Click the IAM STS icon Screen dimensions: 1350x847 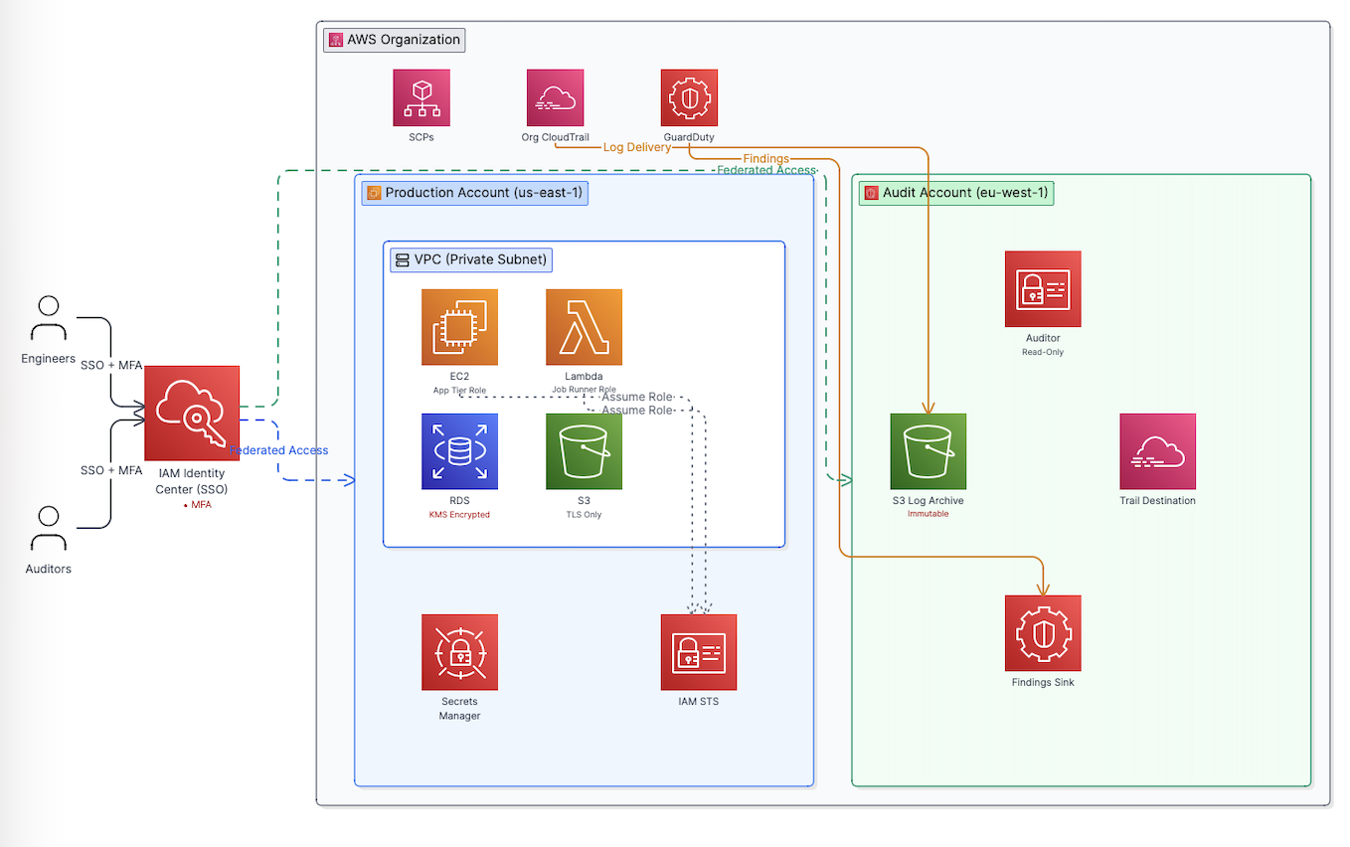pos(699,652)
